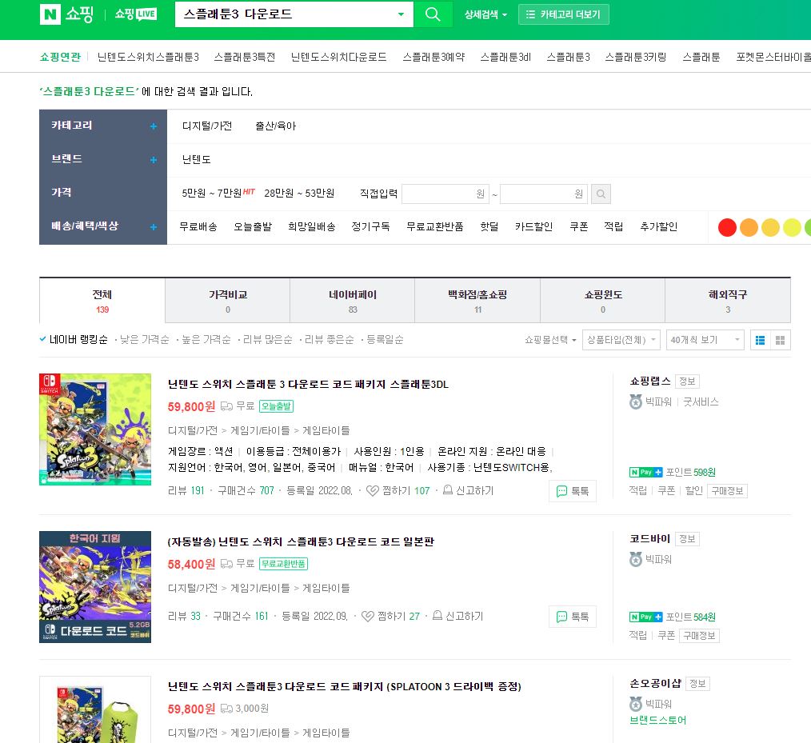Toggle 정기구독 filter
The image size is (811, 743).
pyautogui.click(x=371, y=226)
